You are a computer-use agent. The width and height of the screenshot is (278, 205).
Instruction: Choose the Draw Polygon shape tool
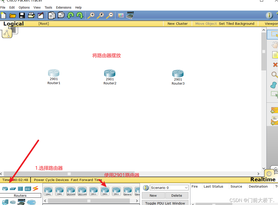tap(273, 85)
